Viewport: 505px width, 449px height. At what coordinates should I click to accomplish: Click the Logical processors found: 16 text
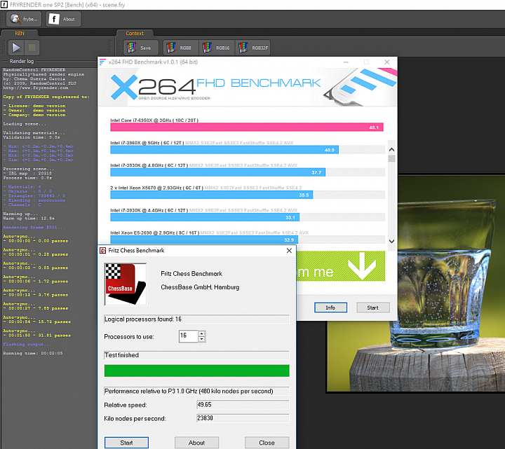(x=143, y=319)
